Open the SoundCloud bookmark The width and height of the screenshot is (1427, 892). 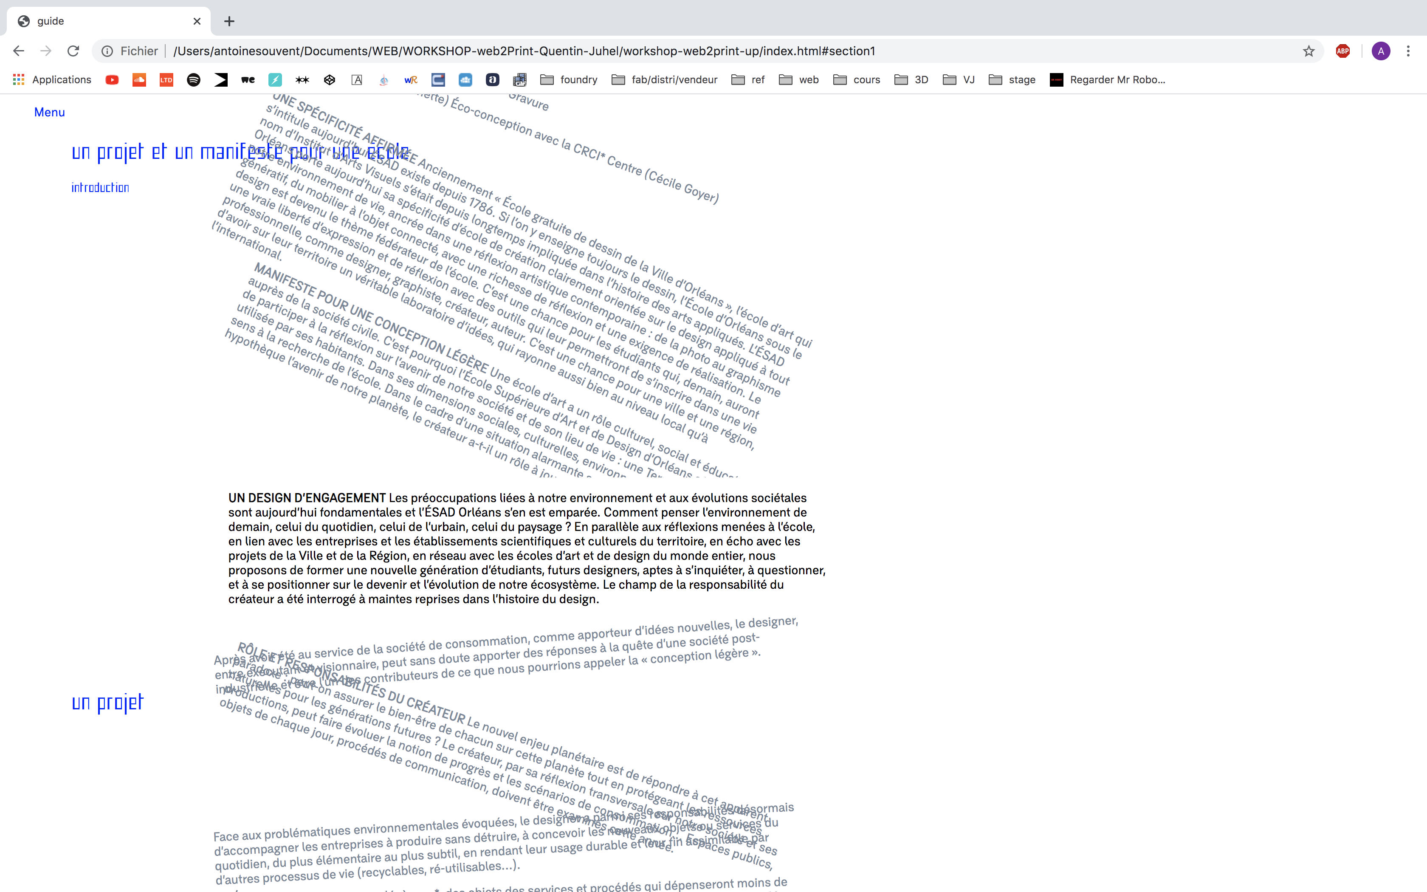pos(139,80)
